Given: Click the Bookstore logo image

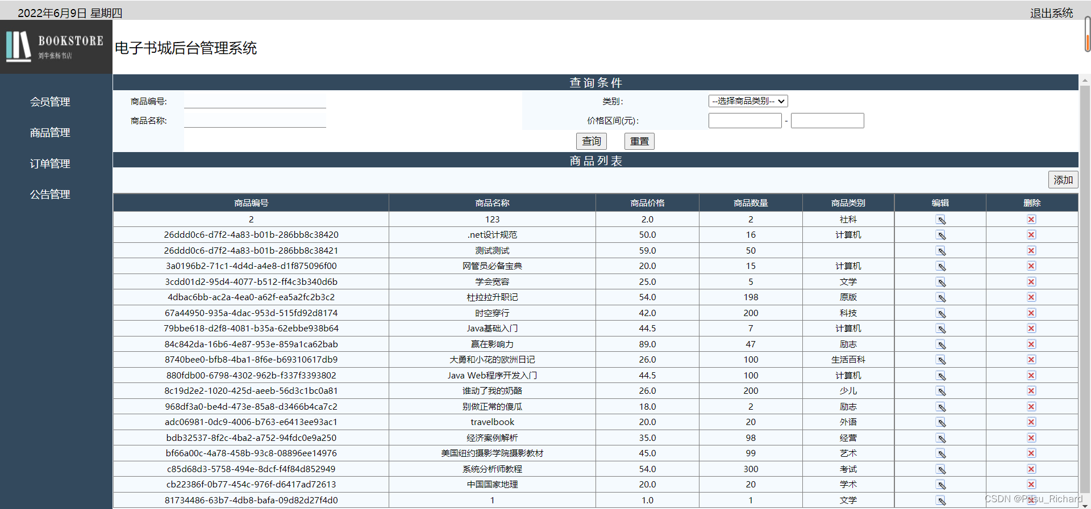Looking at the screenshot, I should [56, 47].
